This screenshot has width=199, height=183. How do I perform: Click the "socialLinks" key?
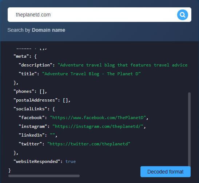(x=31, y=109)
